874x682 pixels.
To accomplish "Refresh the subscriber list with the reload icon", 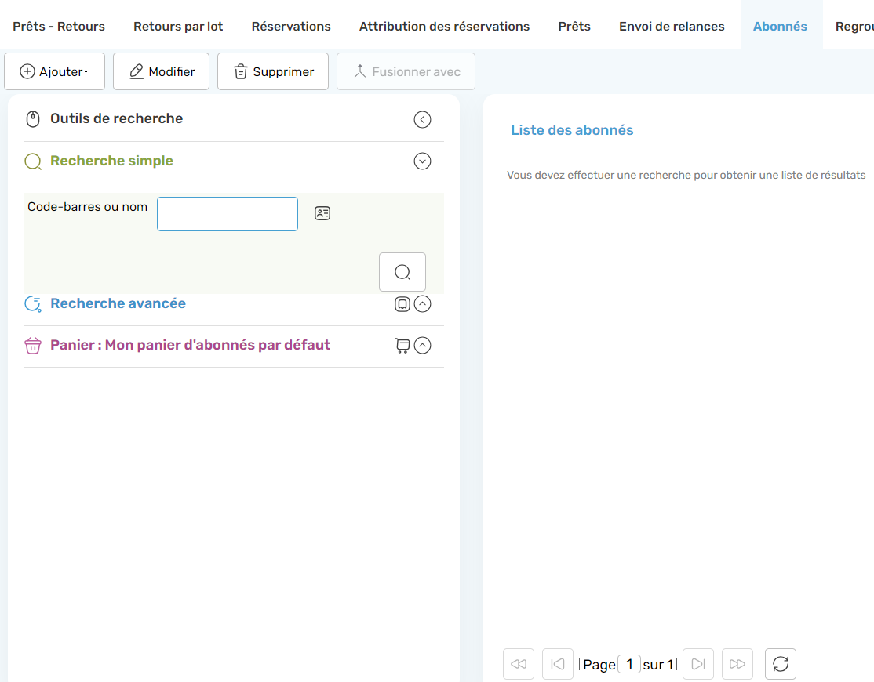I will [x=780, y=663].
